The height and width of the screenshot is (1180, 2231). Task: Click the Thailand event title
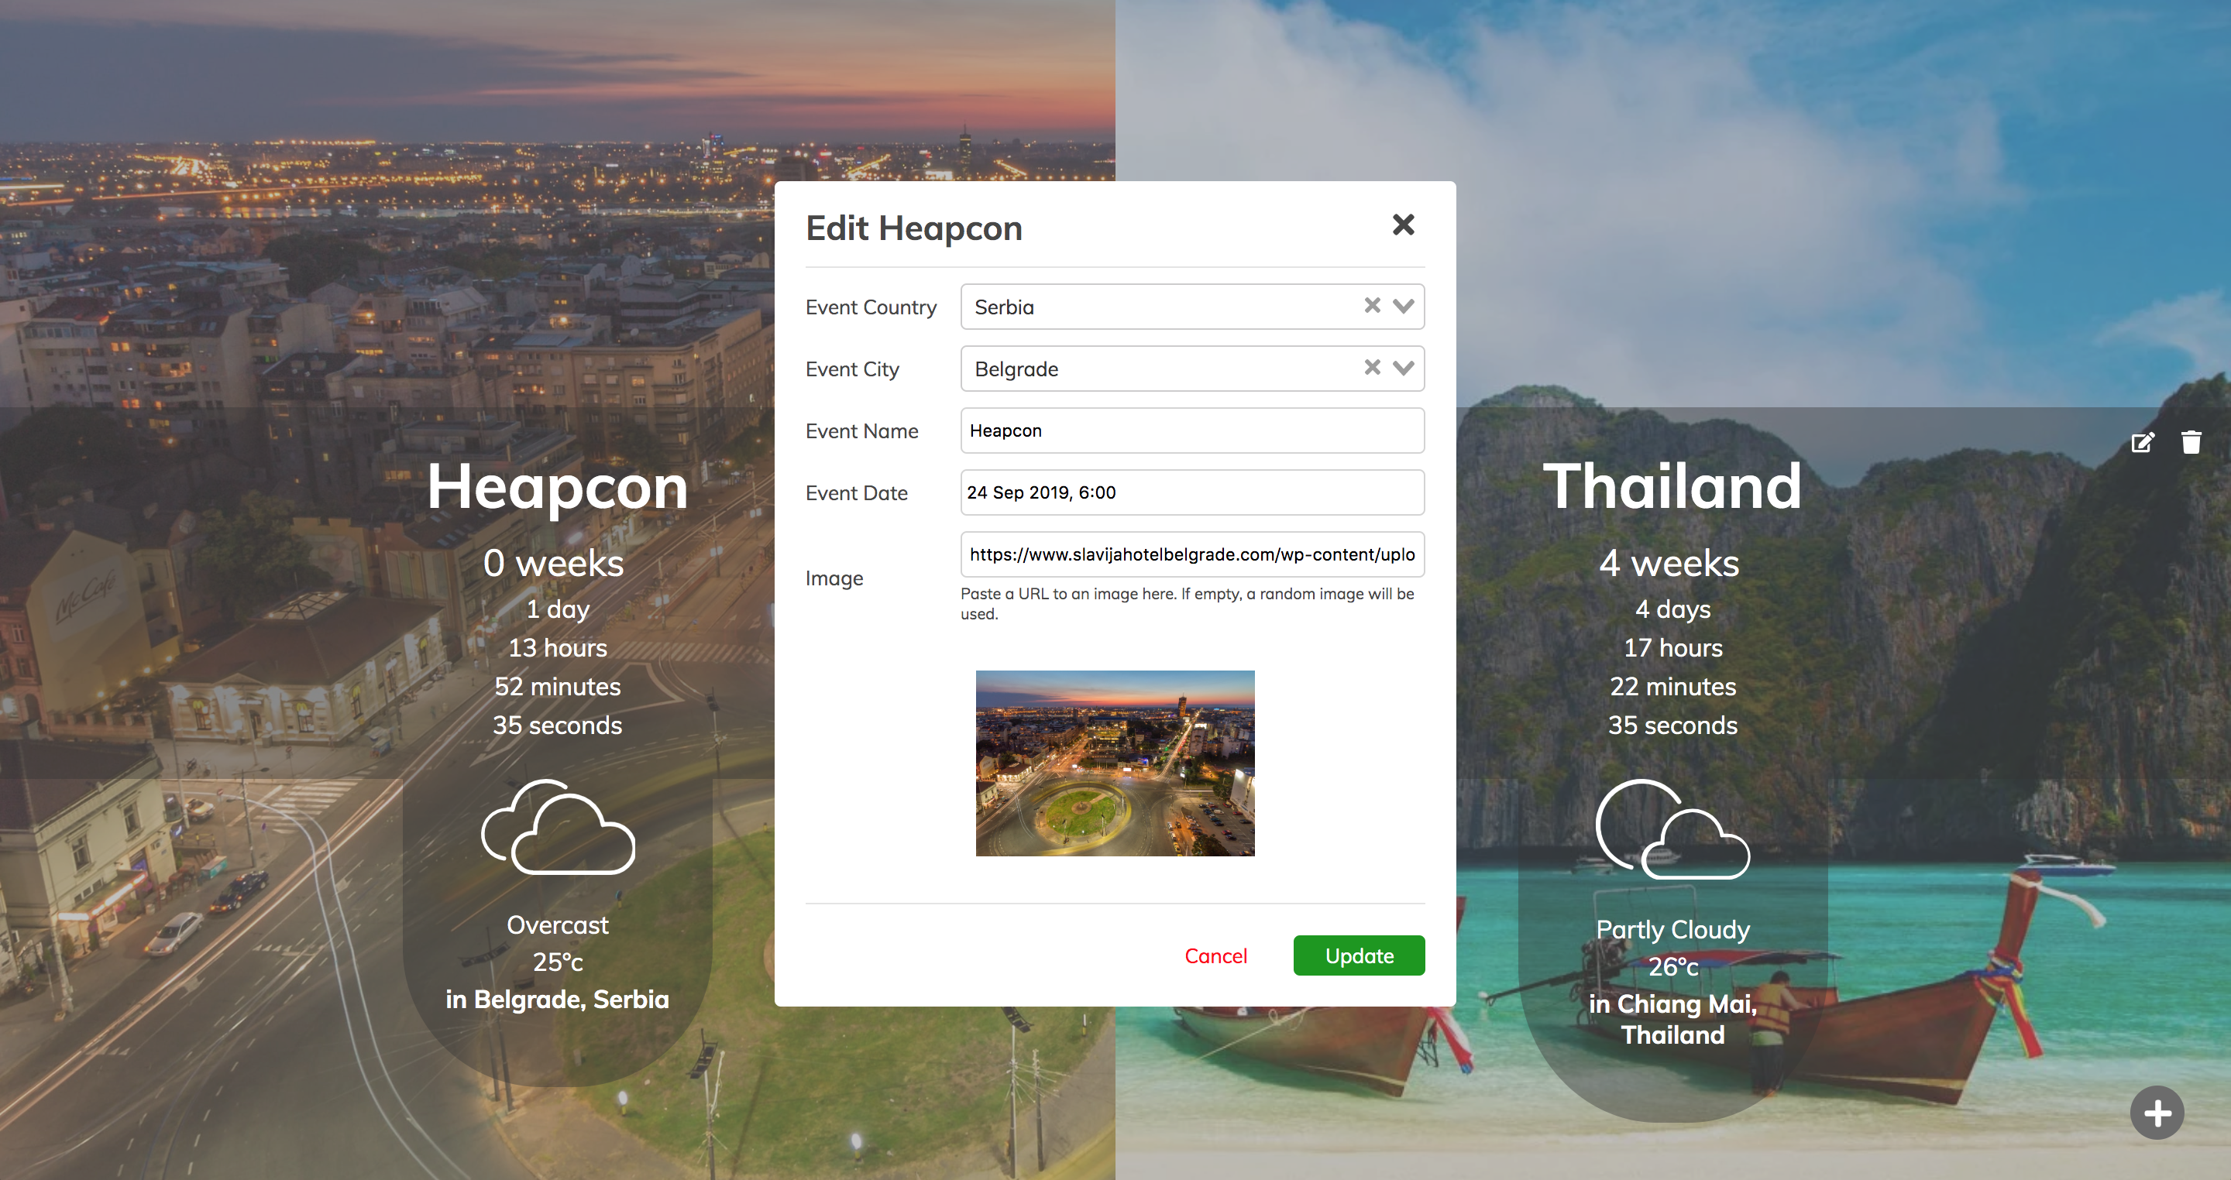(1672, 486)
